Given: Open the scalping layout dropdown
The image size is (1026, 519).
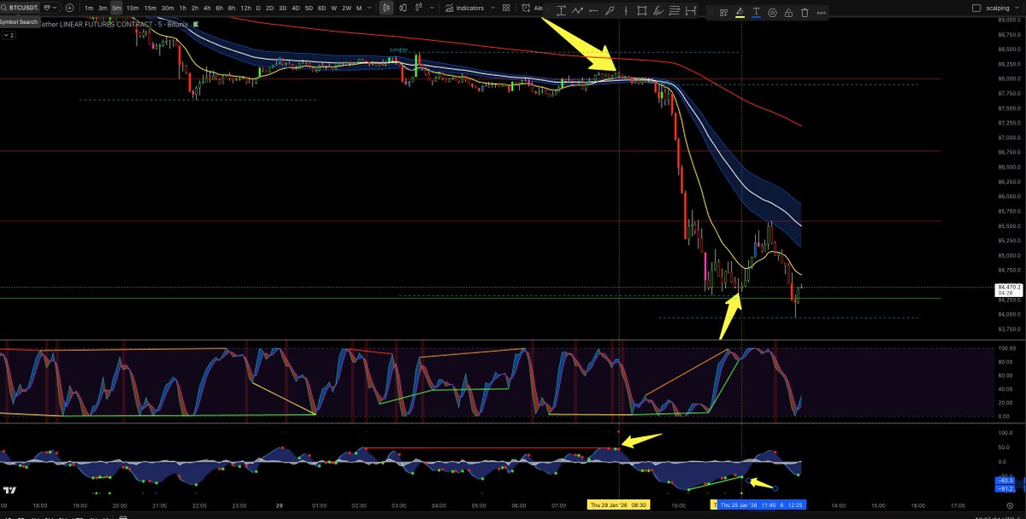Looking at the screenshot, I should tap(1016, 8).
